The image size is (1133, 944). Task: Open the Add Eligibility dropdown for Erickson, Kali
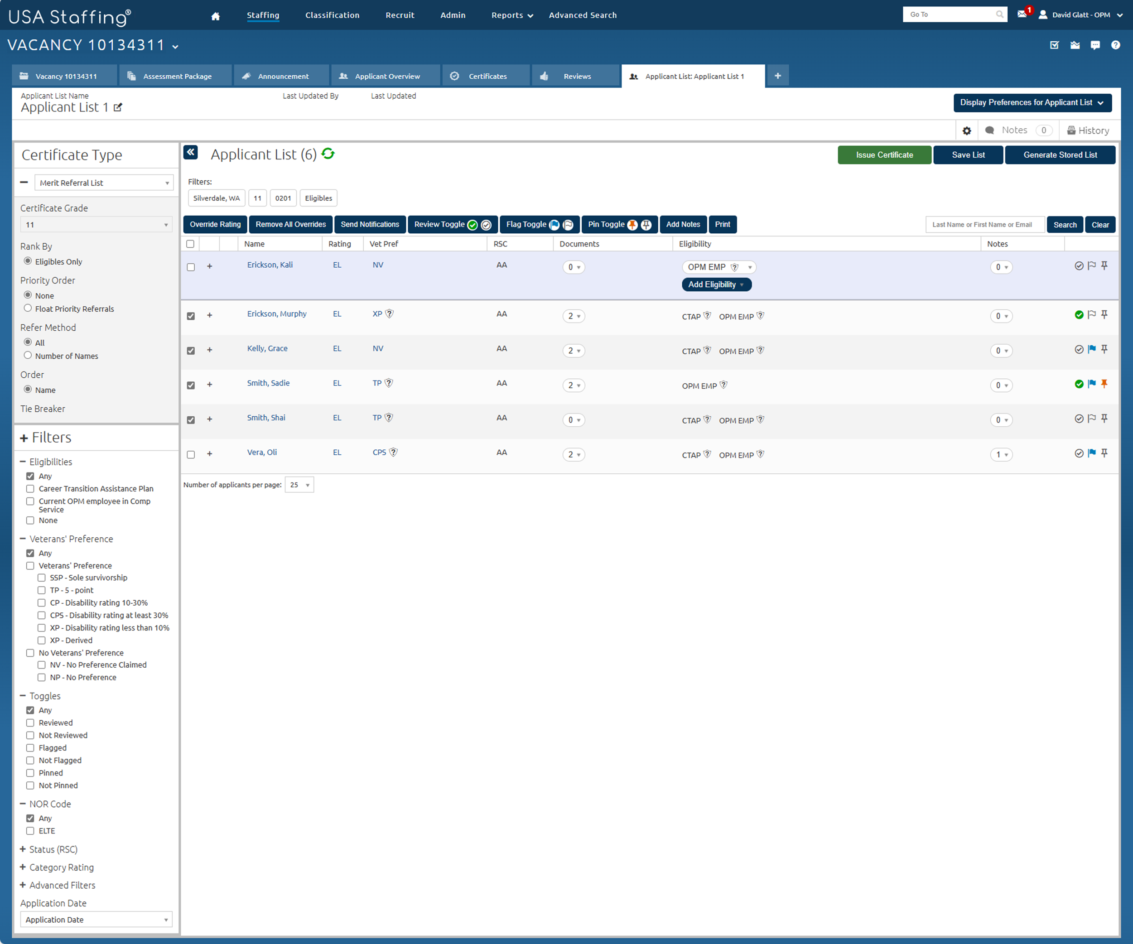(x=717, y=284)
